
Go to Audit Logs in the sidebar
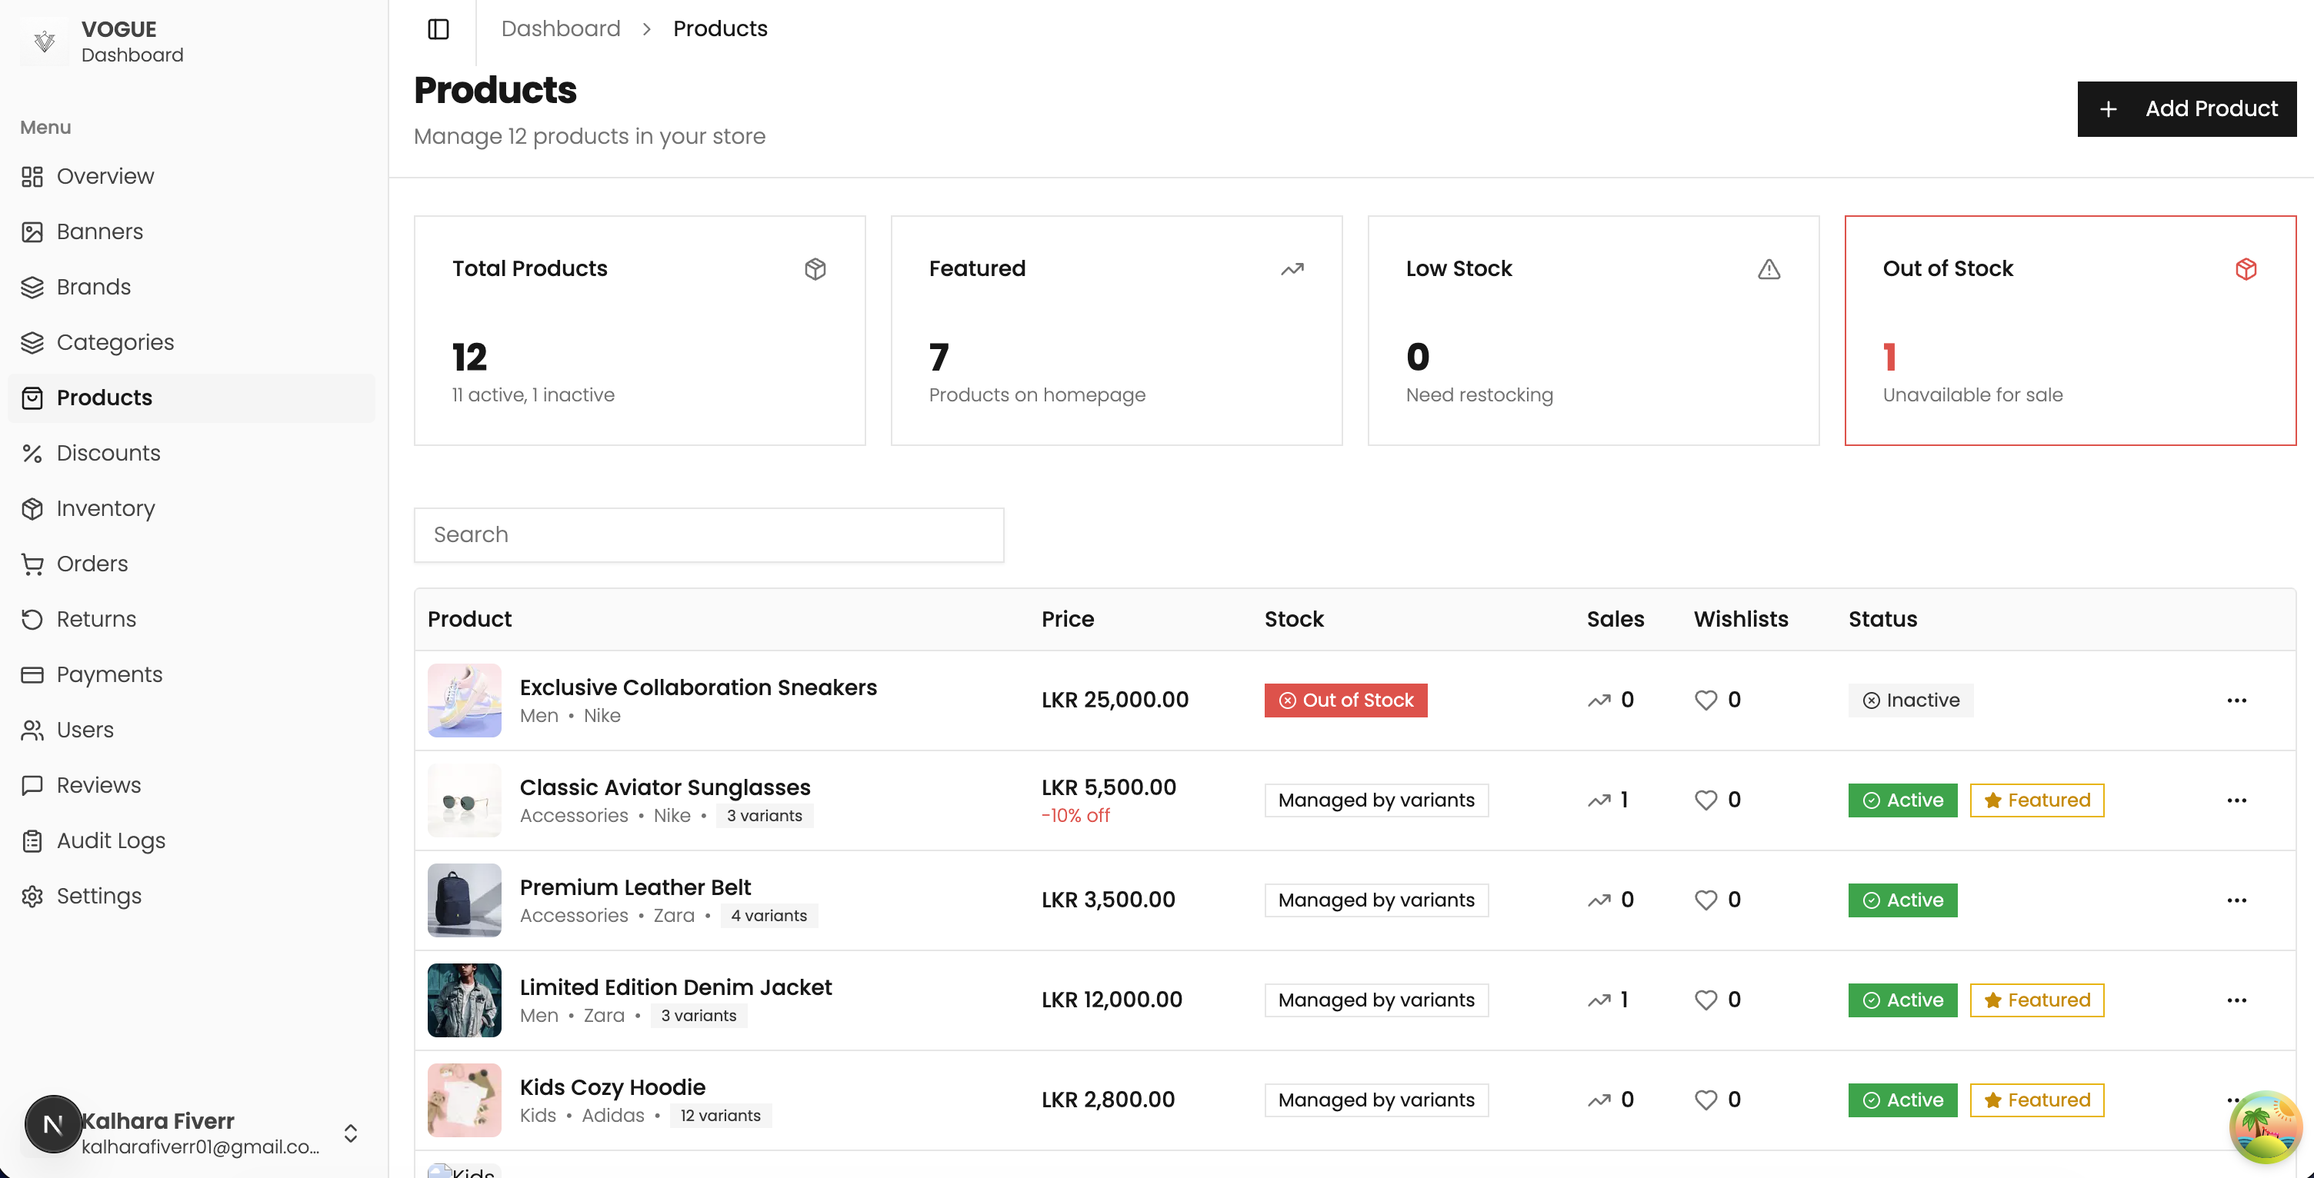click(x=111, y=840)
